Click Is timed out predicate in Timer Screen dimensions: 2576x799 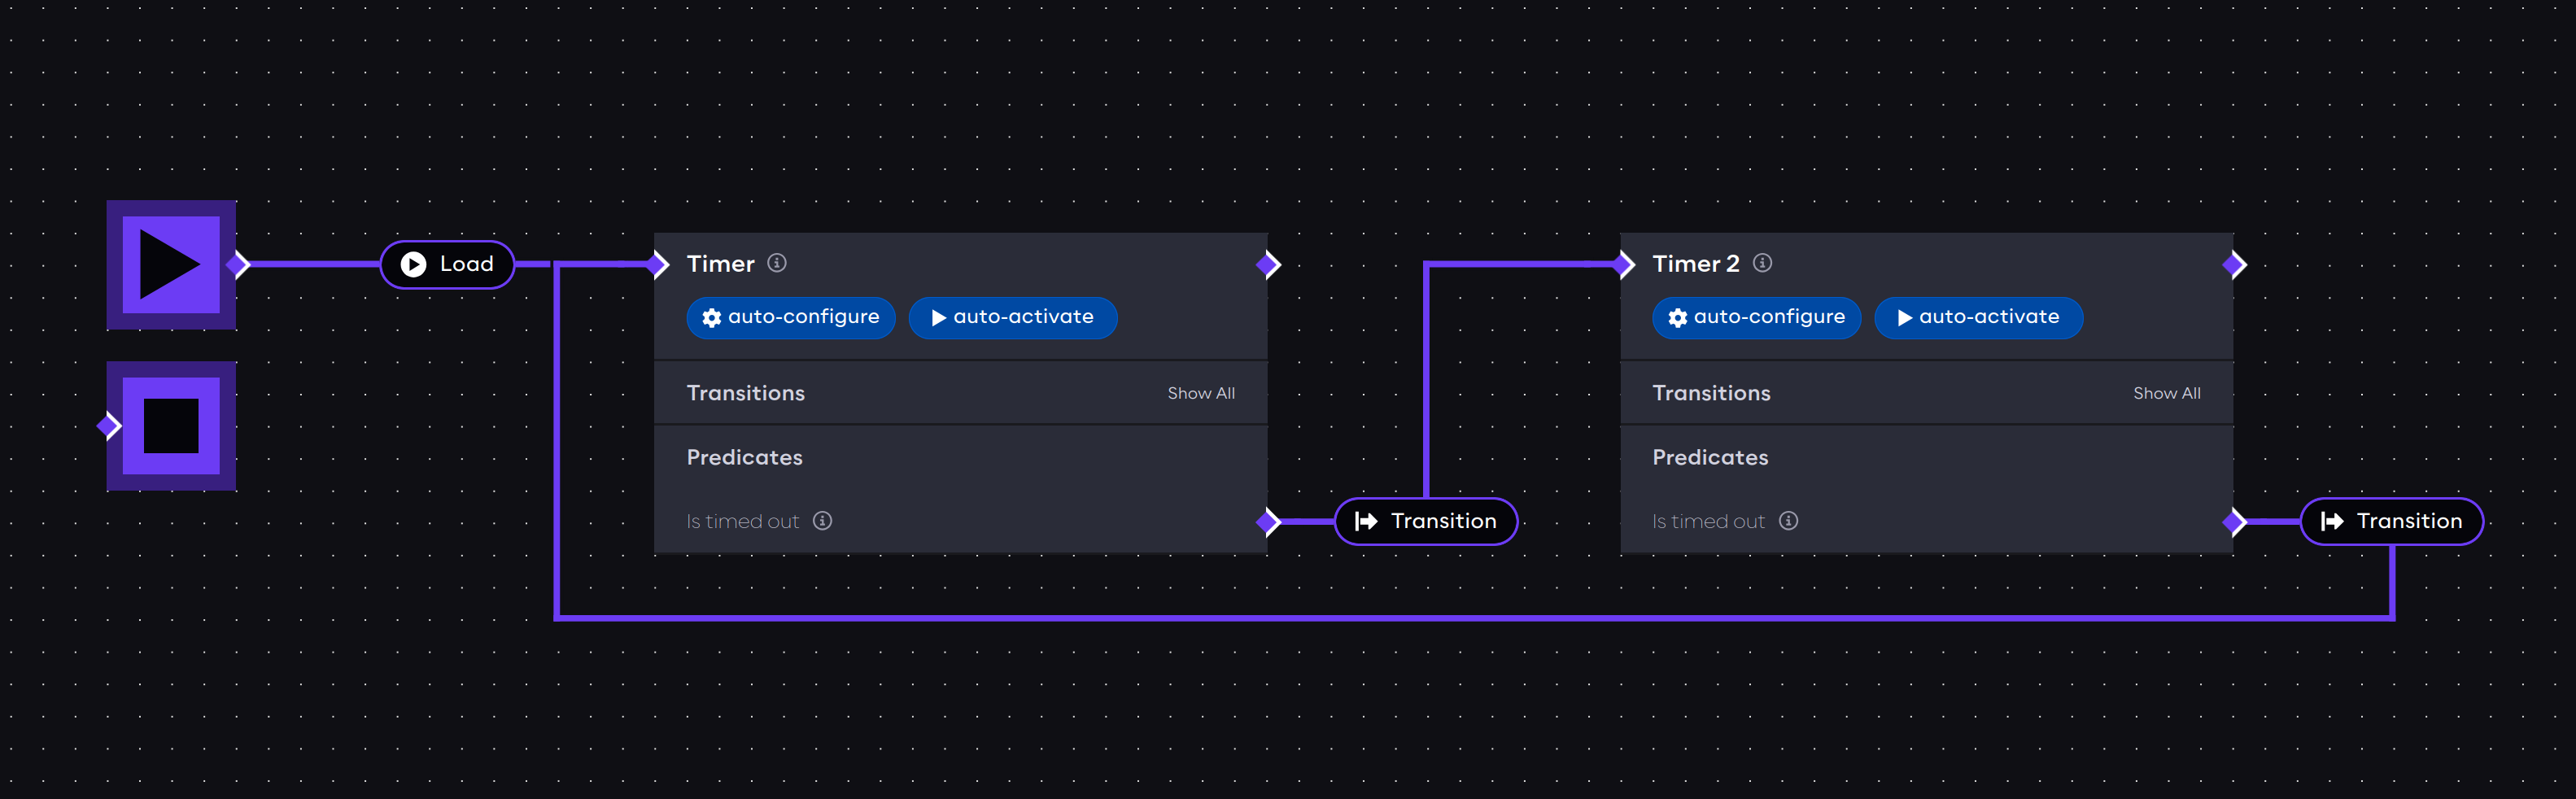[x=743, y=522]
